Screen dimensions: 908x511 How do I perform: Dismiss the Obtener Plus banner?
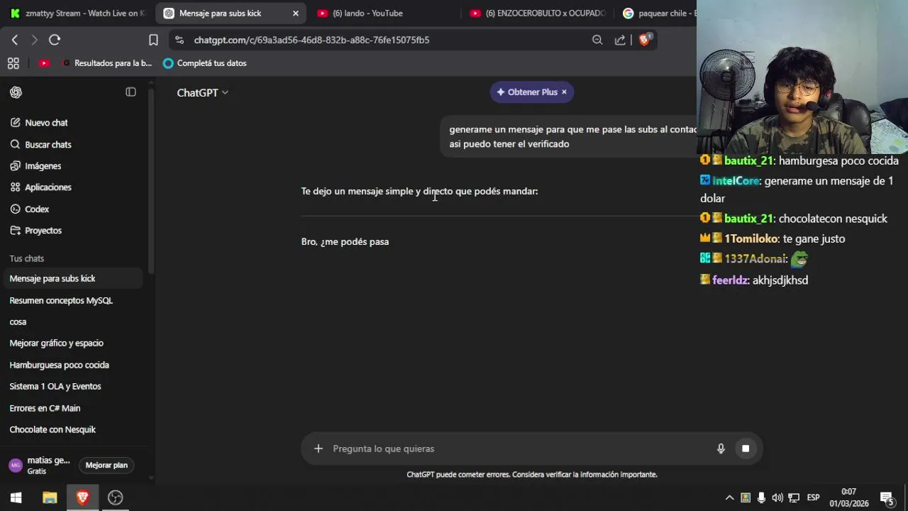point(564,92)
